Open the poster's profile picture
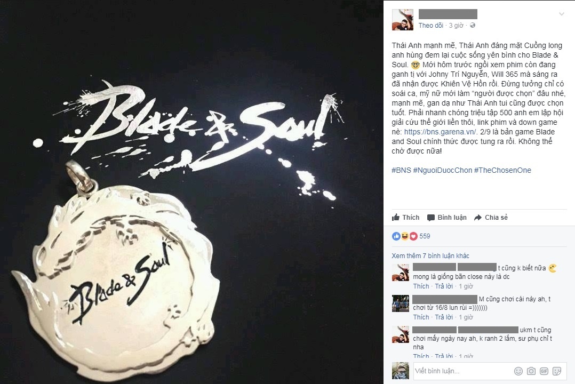The image size is (575, 384). point(403,19)
